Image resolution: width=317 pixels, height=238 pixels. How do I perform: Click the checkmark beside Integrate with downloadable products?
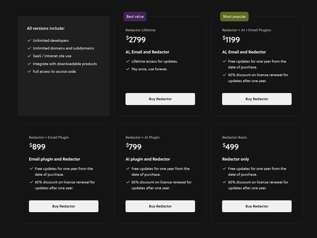(x=29, y=64)
